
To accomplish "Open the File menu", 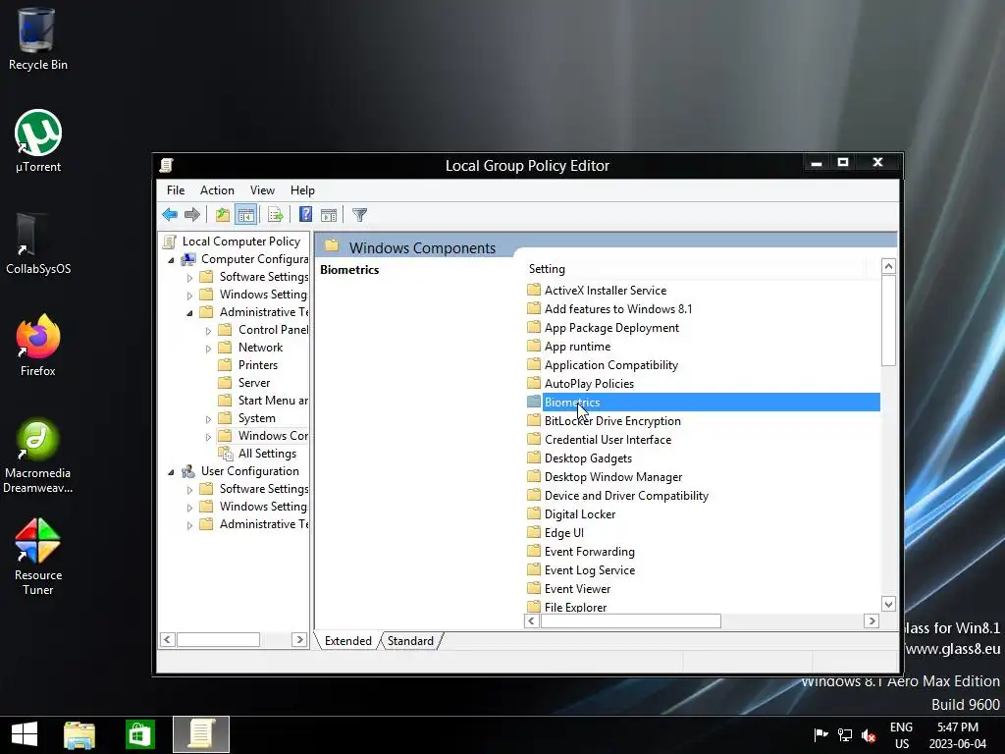I will click(x=176, y=190).
